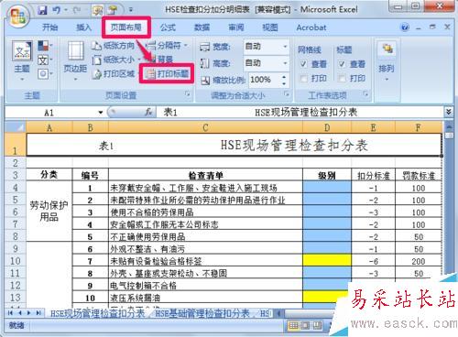Open 高度 height dropdown

(285, 63)
